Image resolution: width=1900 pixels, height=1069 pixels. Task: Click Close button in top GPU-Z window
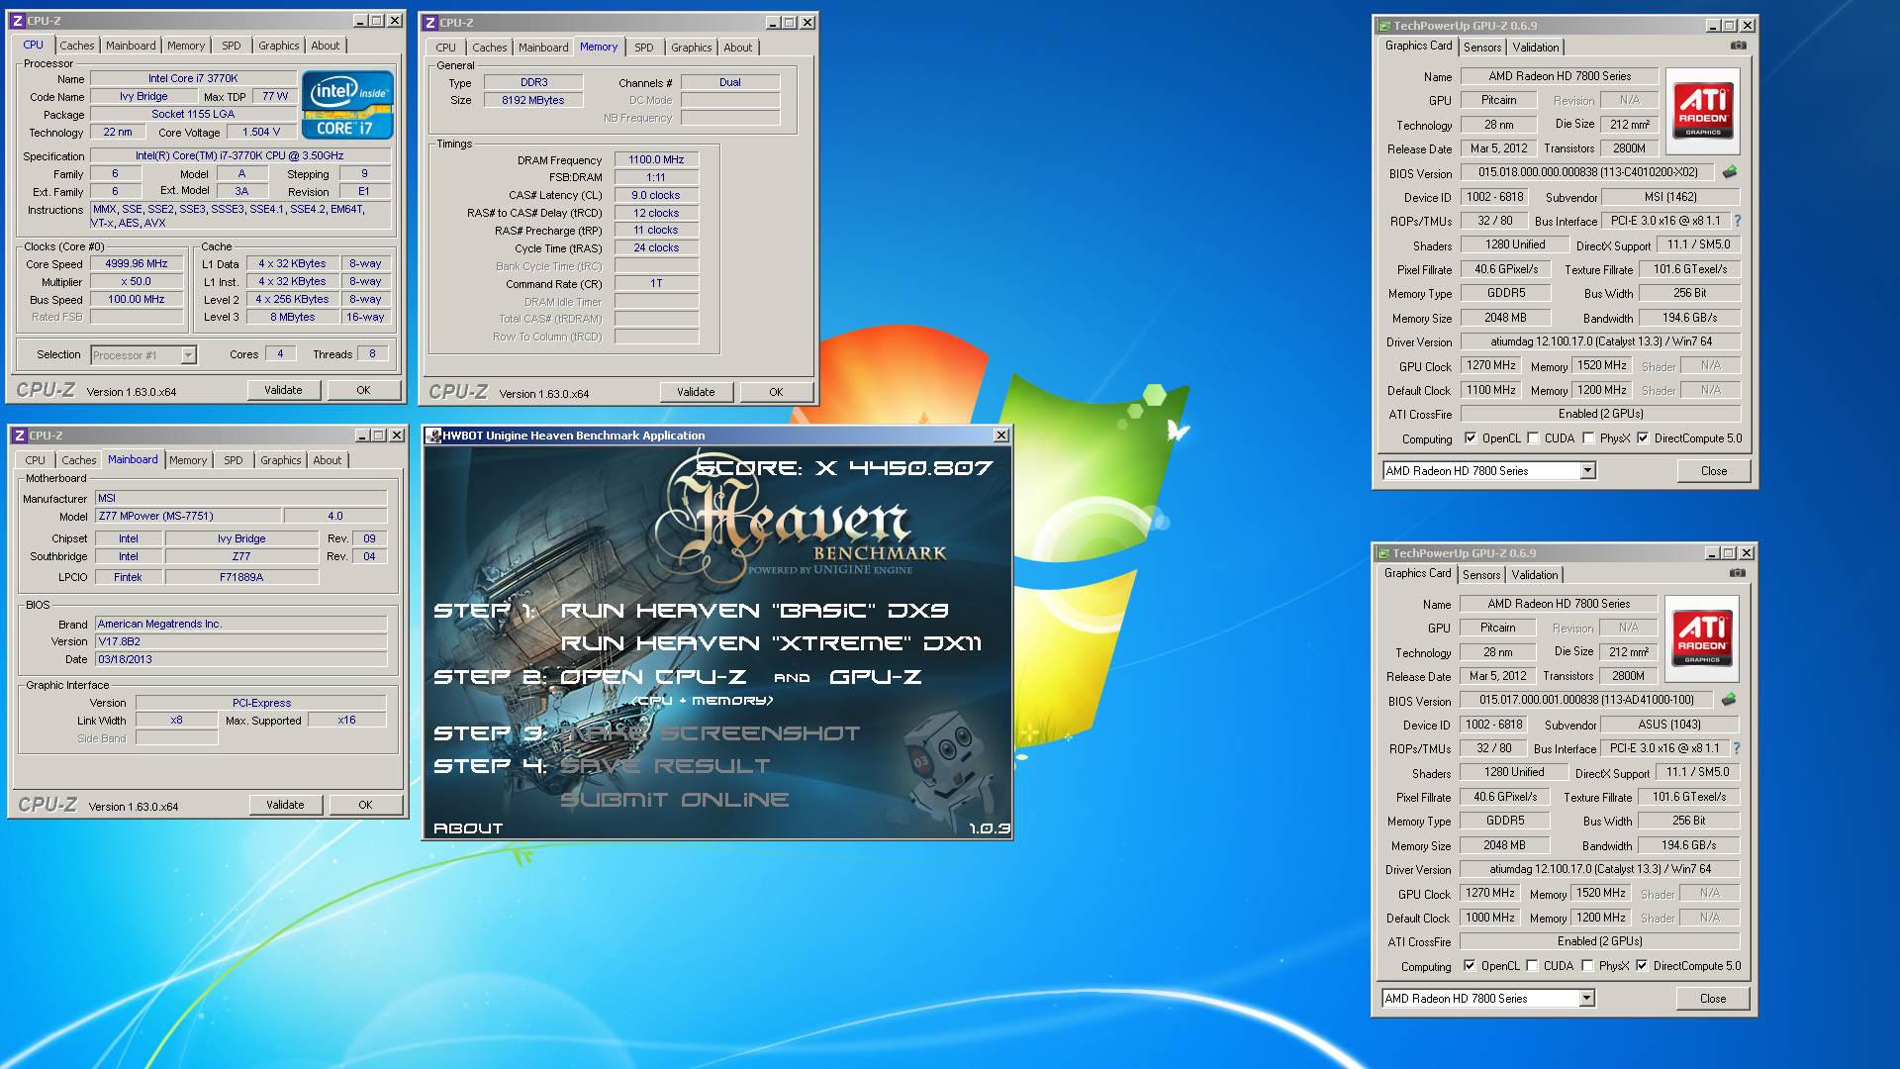click(x=1714, y=471)
